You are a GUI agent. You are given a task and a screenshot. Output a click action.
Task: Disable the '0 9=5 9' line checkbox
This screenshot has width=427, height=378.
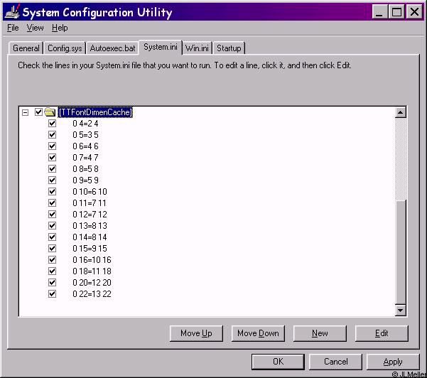52,180
